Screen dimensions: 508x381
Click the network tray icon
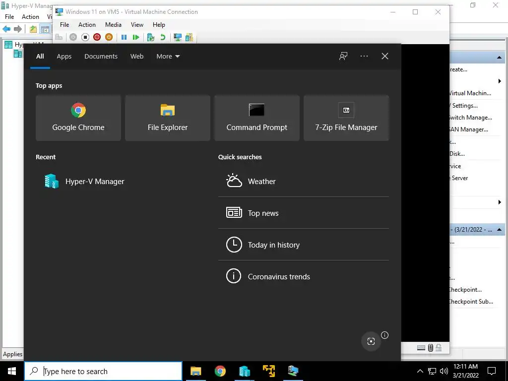click(432, 371)
